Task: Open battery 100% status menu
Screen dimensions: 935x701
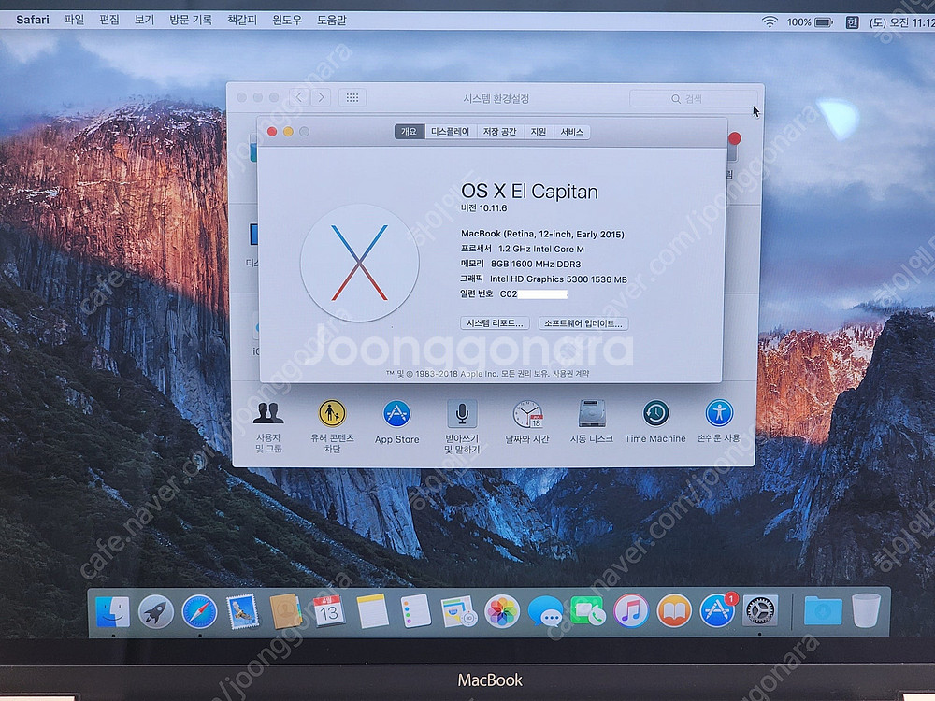Action: click(x=809, y=22)
